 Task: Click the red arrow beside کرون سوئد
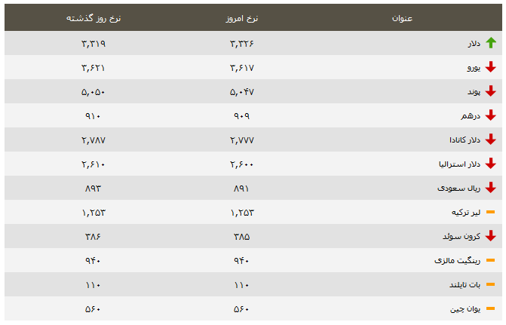pyautogui.click(x=490, y=236)
